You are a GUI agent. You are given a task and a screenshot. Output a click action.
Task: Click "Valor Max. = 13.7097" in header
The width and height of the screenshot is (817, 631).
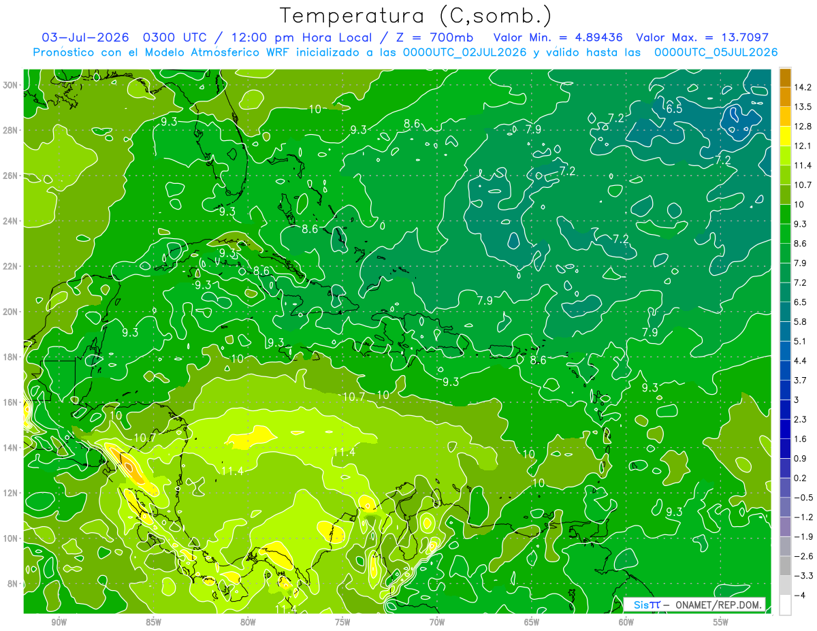702,37
